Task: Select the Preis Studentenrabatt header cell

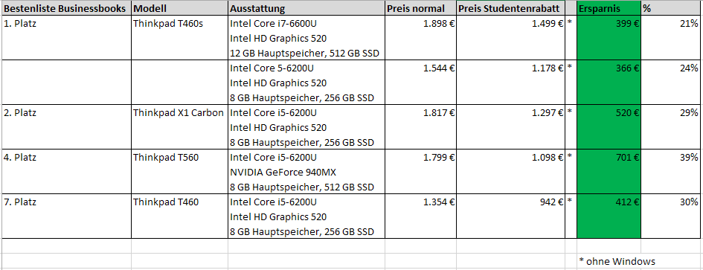Action: point(511,8)
